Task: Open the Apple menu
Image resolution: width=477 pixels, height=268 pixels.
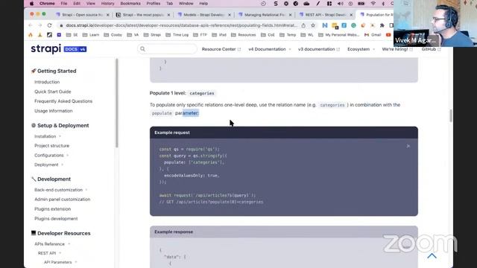Action: pos(31,4)
